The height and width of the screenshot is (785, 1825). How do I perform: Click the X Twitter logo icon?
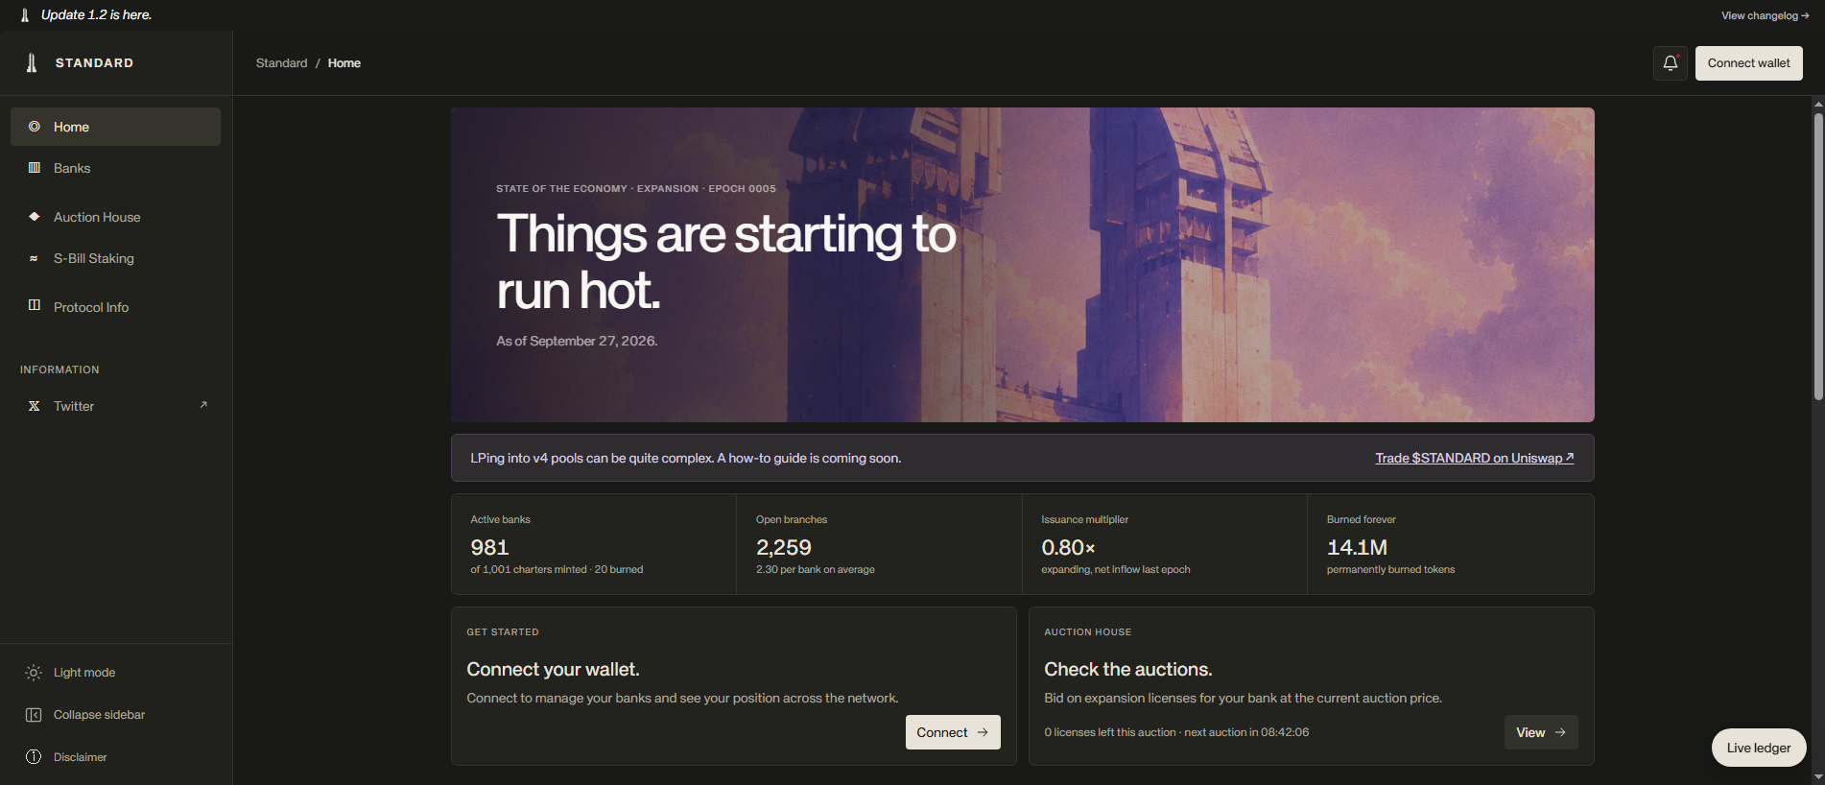coord(35,406)
